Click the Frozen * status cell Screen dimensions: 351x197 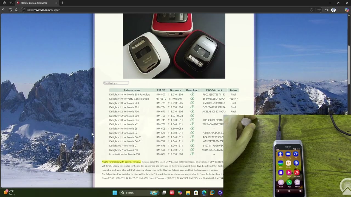pyautogui.click(x=233, y=99)
